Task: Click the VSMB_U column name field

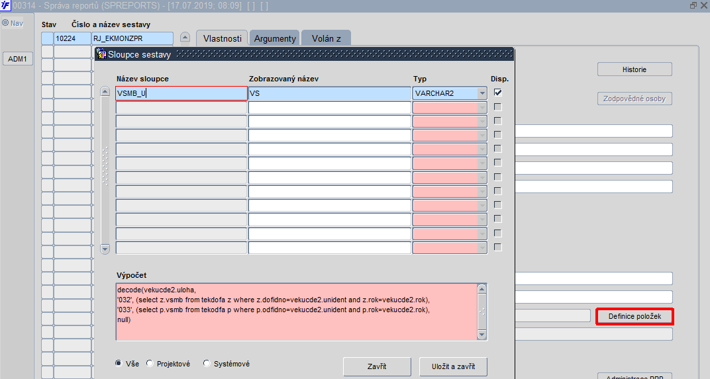Action: coord(181,93)
